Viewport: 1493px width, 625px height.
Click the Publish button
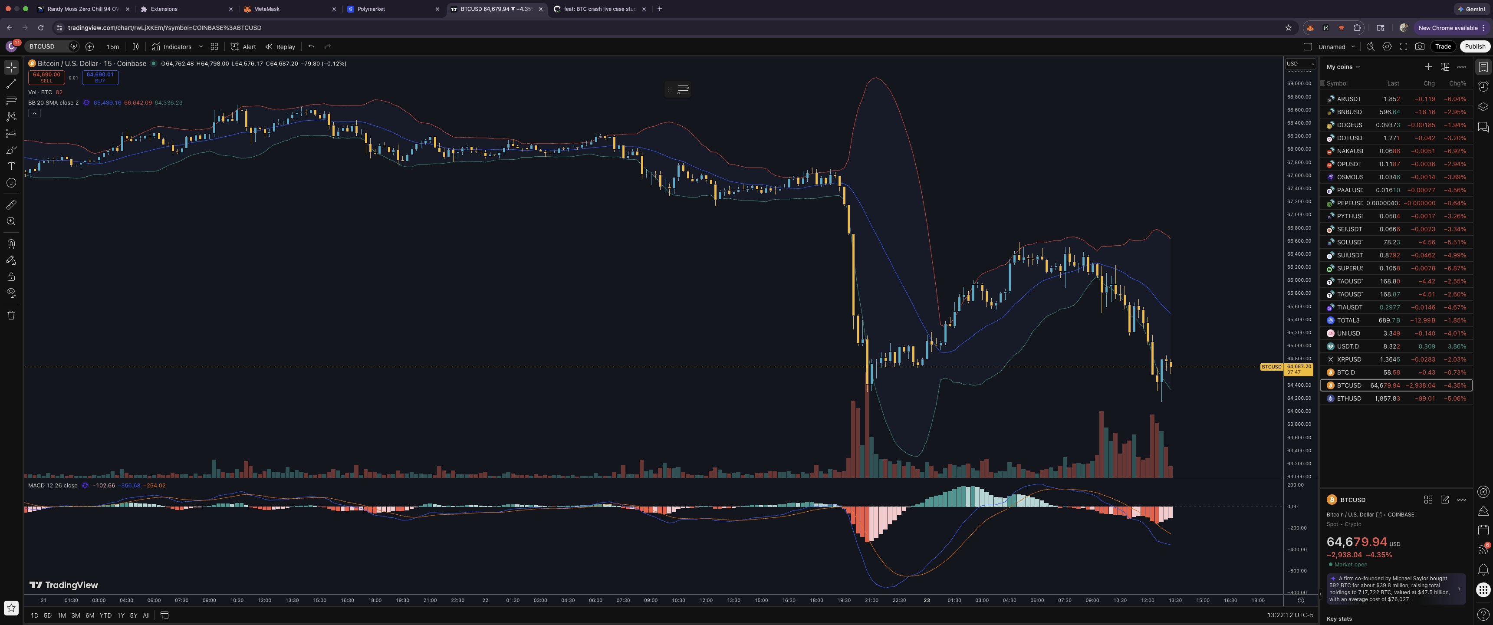pyautogui.click(x=1474, y=46)
